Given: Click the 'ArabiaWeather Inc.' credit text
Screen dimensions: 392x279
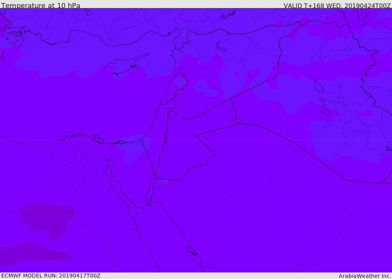Looking at the screenshot, I should (x=364, y=276).
